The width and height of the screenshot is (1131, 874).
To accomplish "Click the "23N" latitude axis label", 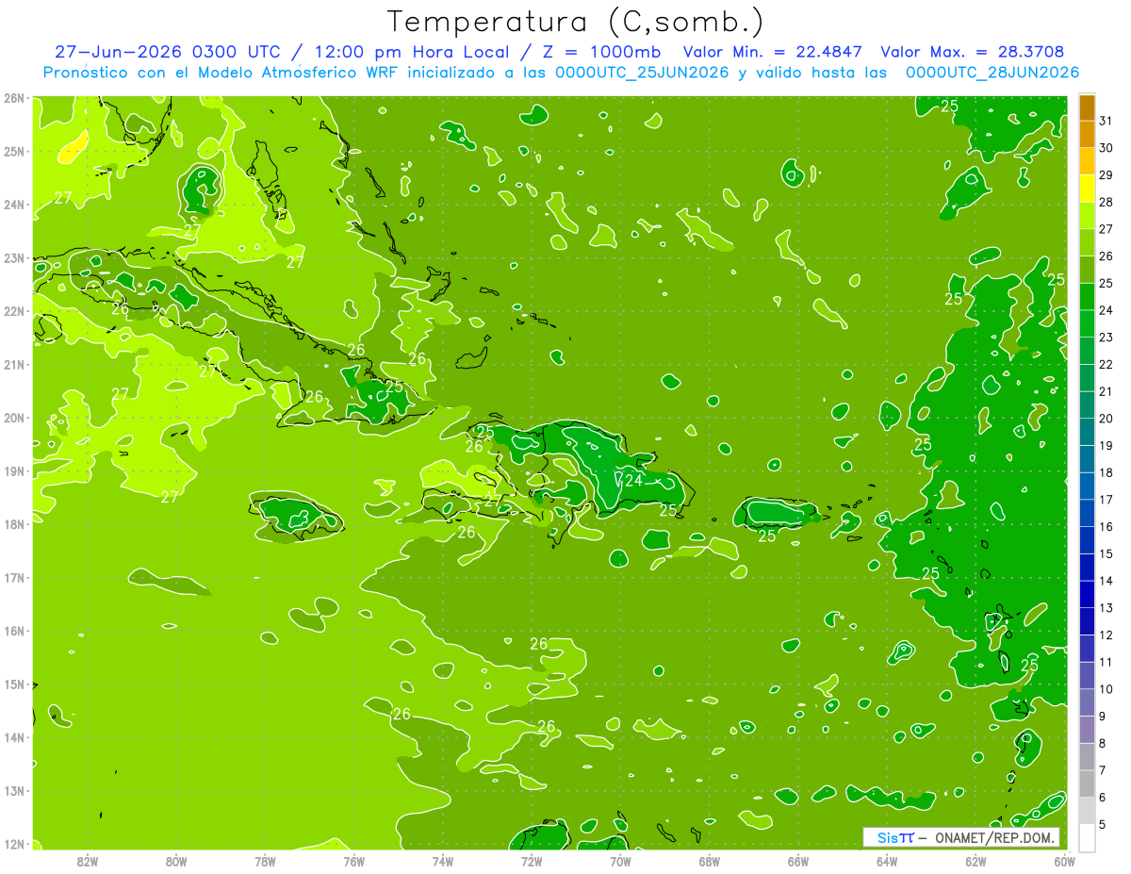I will point(15,257).
